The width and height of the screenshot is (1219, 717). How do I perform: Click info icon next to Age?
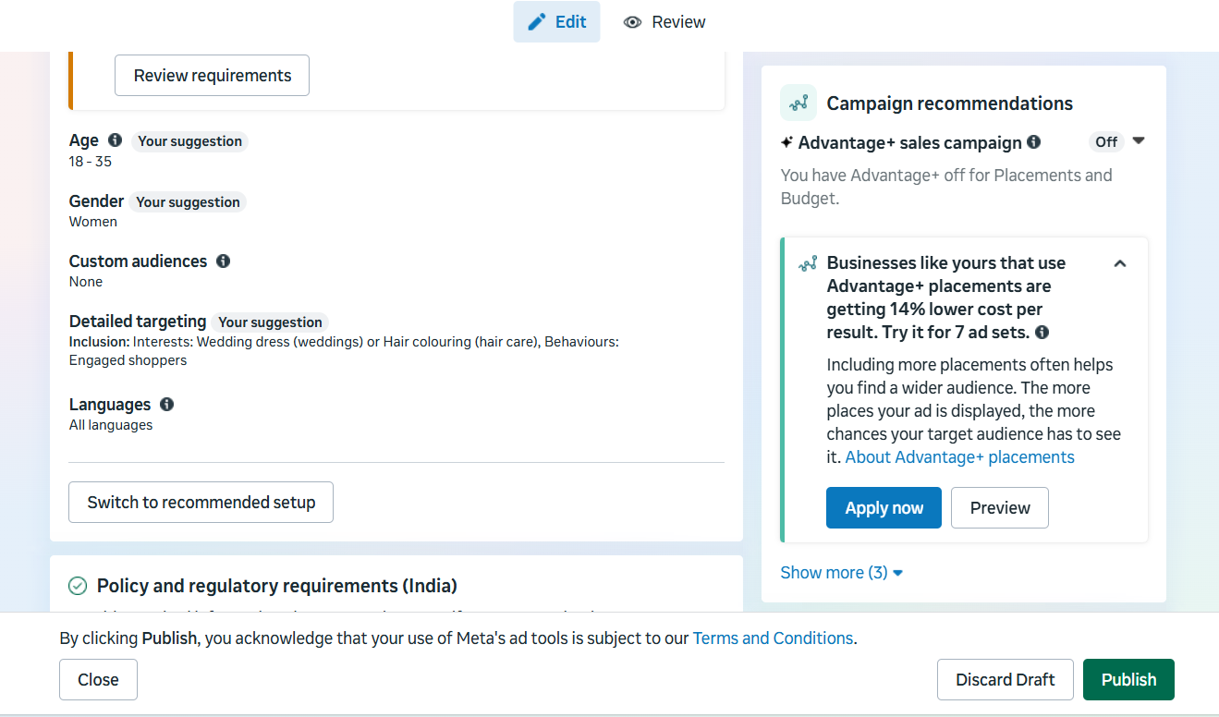115,140
